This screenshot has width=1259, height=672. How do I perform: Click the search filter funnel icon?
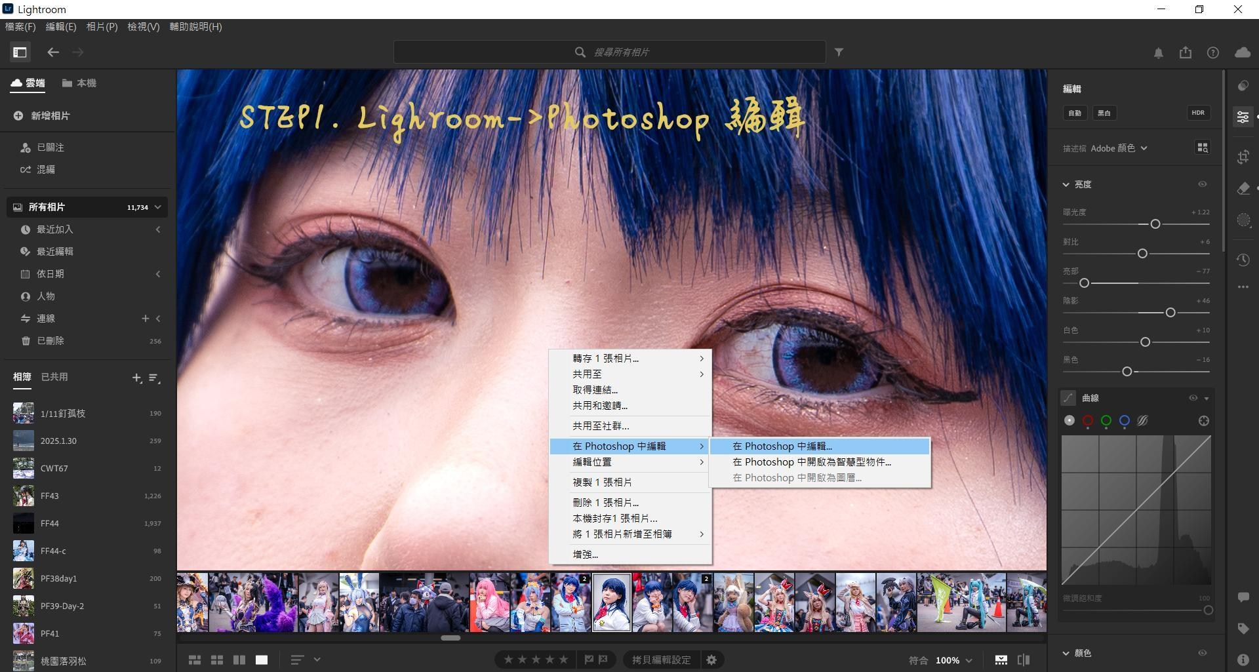(x=839, y=52)
